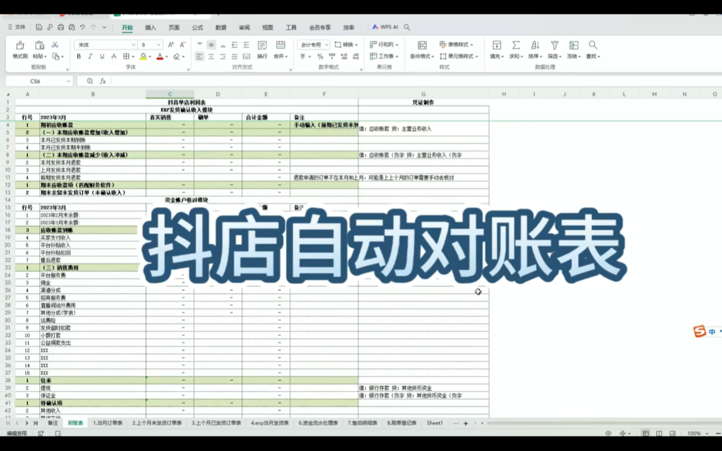Click the Fill (填充) icon
The height and width of the screenshot is (451, 722).
point(497,45)
